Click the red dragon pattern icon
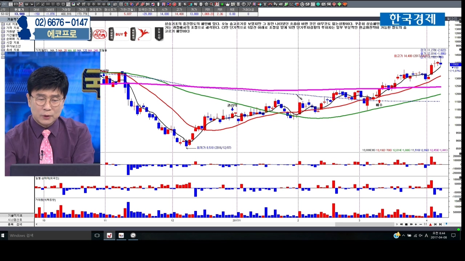The height and width of the screenshot is (261, 465). click(143, 34)
